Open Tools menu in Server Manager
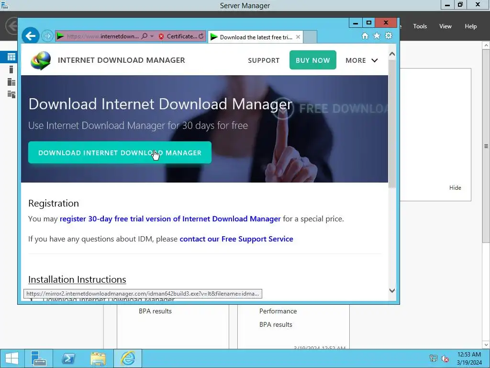This screenshot has height=368, width=490. point(420,26)
